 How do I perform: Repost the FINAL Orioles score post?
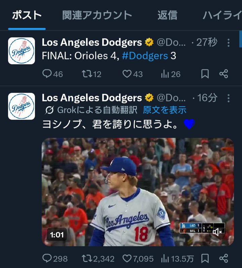(x=87, y=74)
